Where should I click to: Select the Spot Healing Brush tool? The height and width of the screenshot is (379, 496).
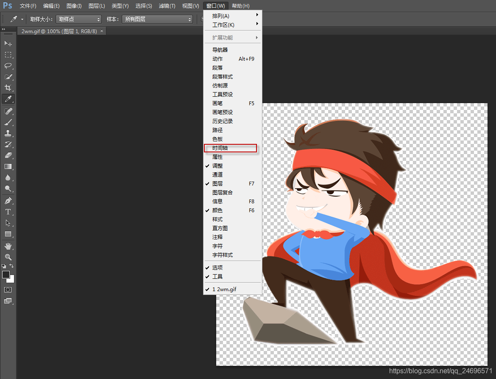pyautogui.click(x=8, y=111)
